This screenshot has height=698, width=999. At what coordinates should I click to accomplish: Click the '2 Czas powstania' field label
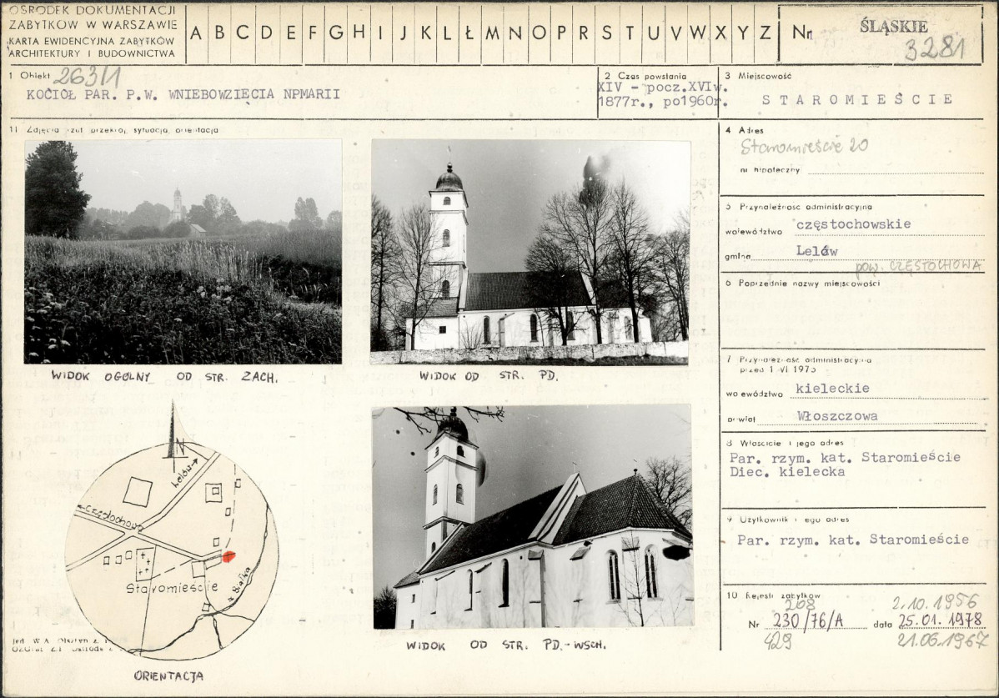pyautogui.click(x=645, y=76)
